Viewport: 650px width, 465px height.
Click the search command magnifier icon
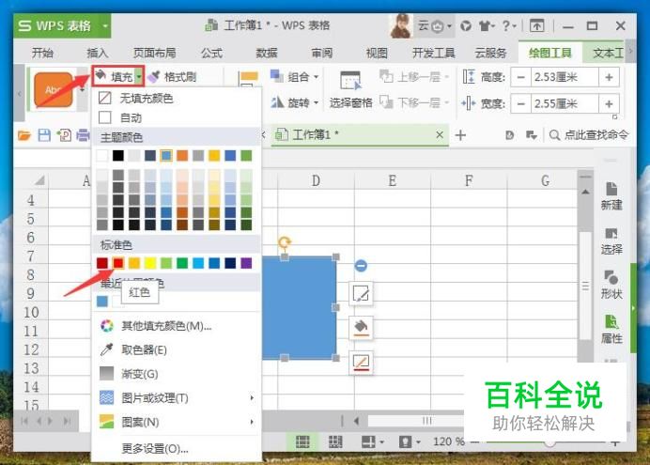pos(554,135)
